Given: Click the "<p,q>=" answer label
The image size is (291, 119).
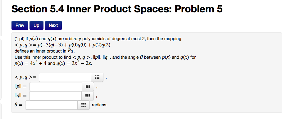Looking at the screenshot, I should coord(25,77).
